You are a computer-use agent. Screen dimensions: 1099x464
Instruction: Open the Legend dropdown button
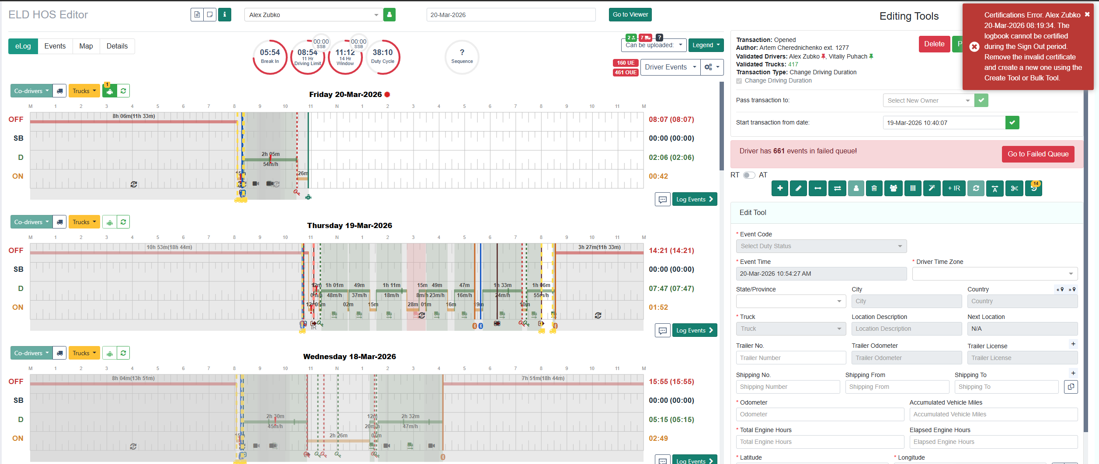tap(706, 45)
